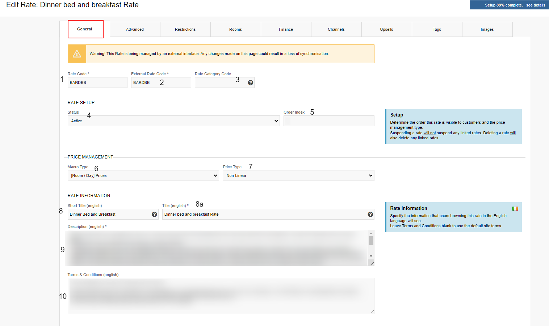The image size is (549, 326).
Task: Switch to the Advanced tab
Action: (135, 29)
